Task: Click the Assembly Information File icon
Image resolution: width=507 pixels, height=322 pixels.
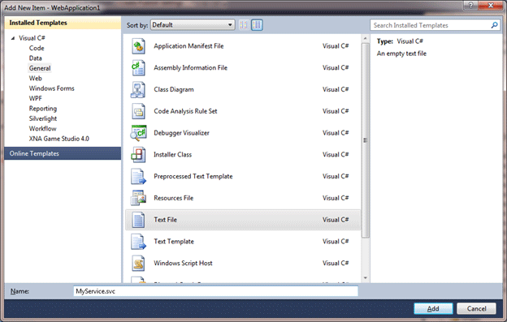Action: [x=138, y=68]
